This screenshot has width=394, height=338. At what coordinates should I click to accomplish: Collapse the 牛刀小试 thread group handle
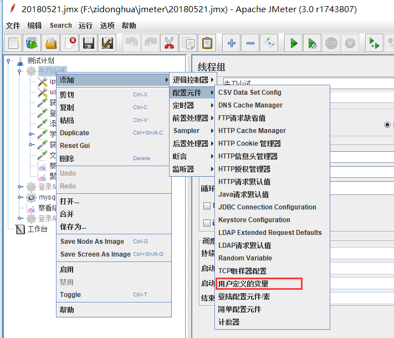pos(19,71)
